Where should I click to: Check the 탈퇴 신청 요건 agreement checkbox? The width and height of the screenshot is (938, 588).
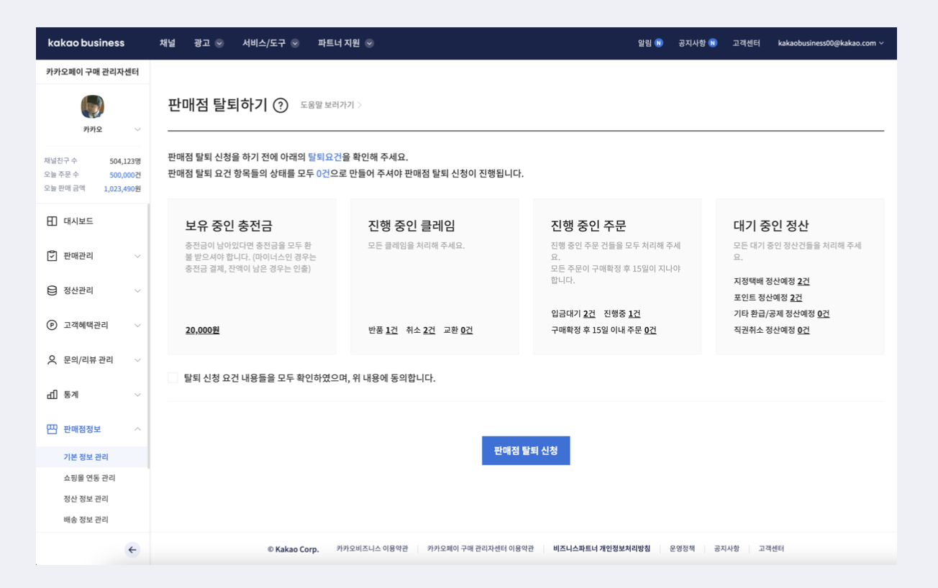point(173,377)
